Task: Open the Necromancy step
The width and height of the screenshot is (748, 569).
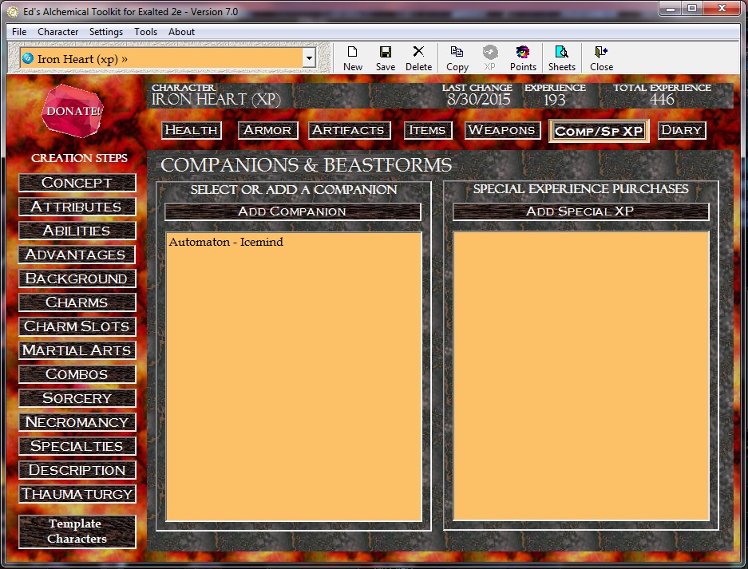Action: [x=77, y=422]
